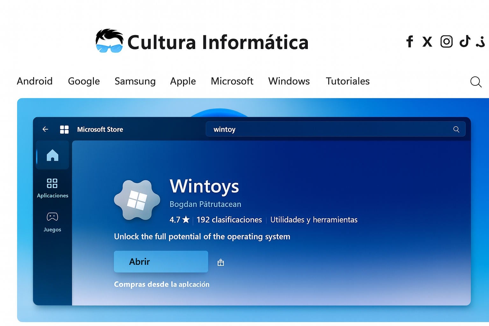Select the Windows menu item
489x326 pixels.
289,81
